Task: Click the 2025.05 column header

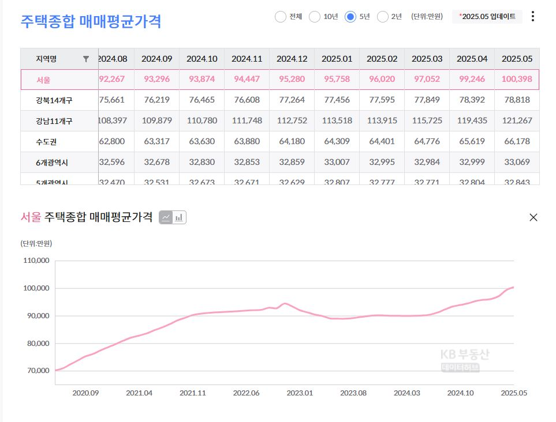Action: tap(516, 59)
